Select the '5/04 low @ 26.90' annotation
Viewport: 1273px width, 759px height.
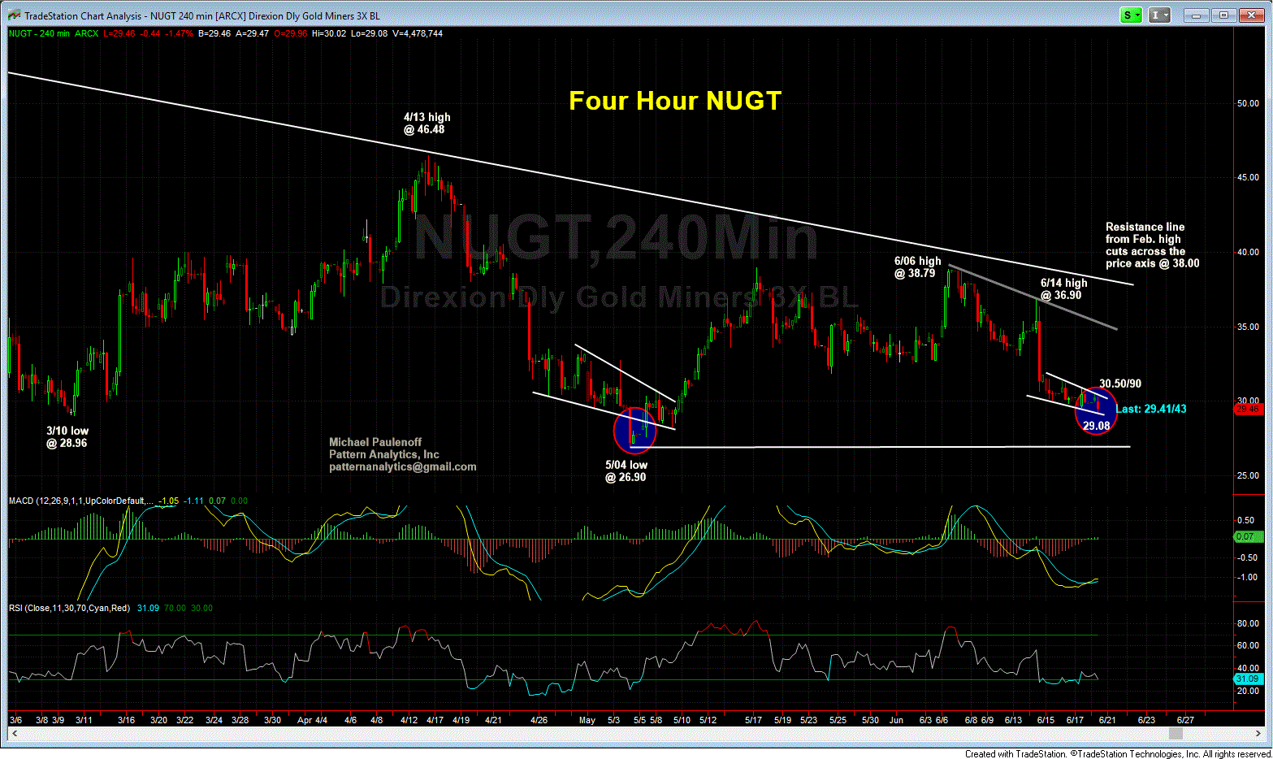pyautogui.click(x=626, y=471)
